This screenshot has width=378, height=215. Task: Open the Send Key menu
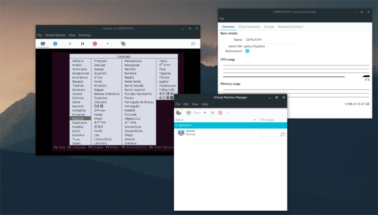[85, 35]
